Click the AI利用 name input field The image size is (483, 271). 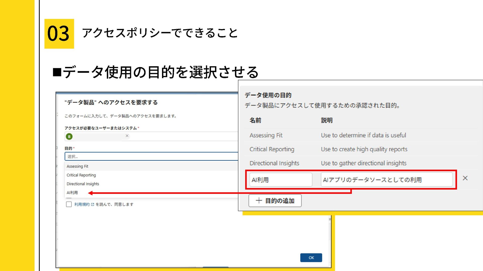[280, 180]
